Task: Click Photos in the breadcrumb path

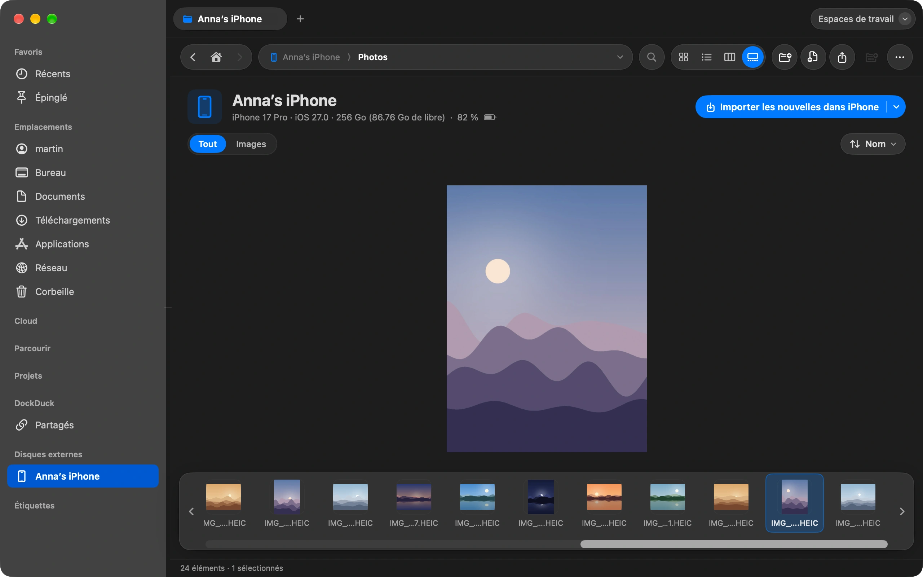Action: pos(373,57)
